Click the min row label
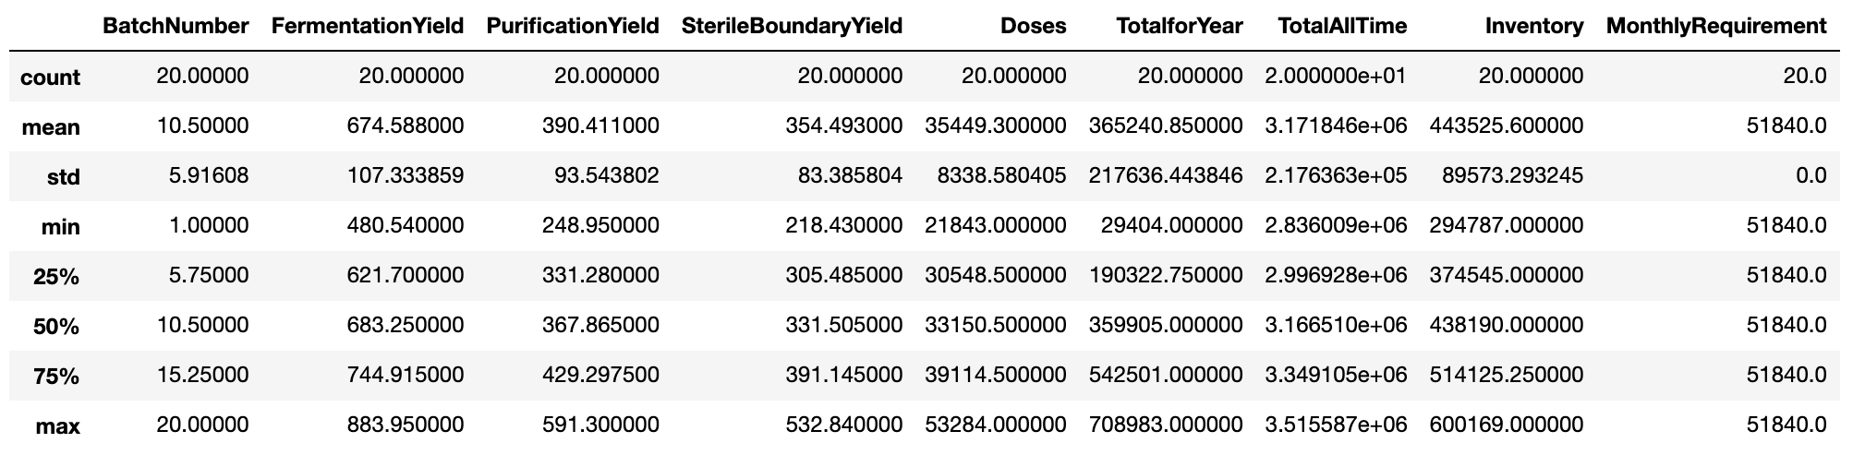This screenshot has height=467, width=1853. pyautogui.click(x=60, y=226)
